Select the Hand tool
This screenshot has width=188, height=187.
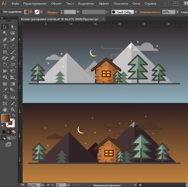pyautogui.click(x=5, y=109)
